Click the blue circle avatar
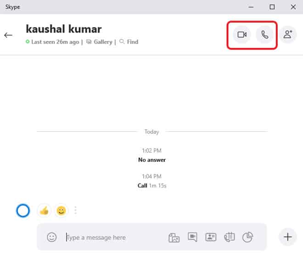This screenshot has height=259, width=303. (x=23, y=211)
